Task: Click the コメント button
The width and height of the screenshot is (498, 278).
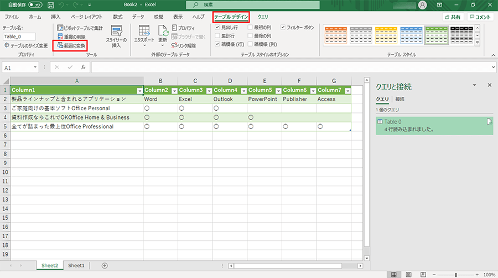Action: coord(480,17)
